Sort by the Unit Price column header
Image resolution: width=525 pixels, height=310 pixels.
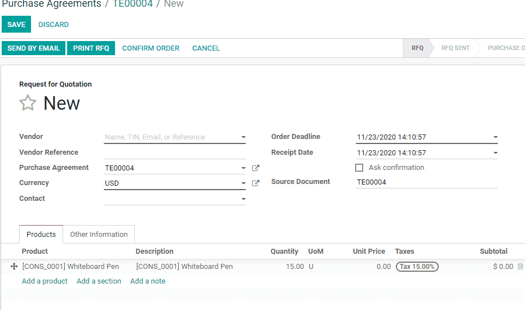pos(369,251)
